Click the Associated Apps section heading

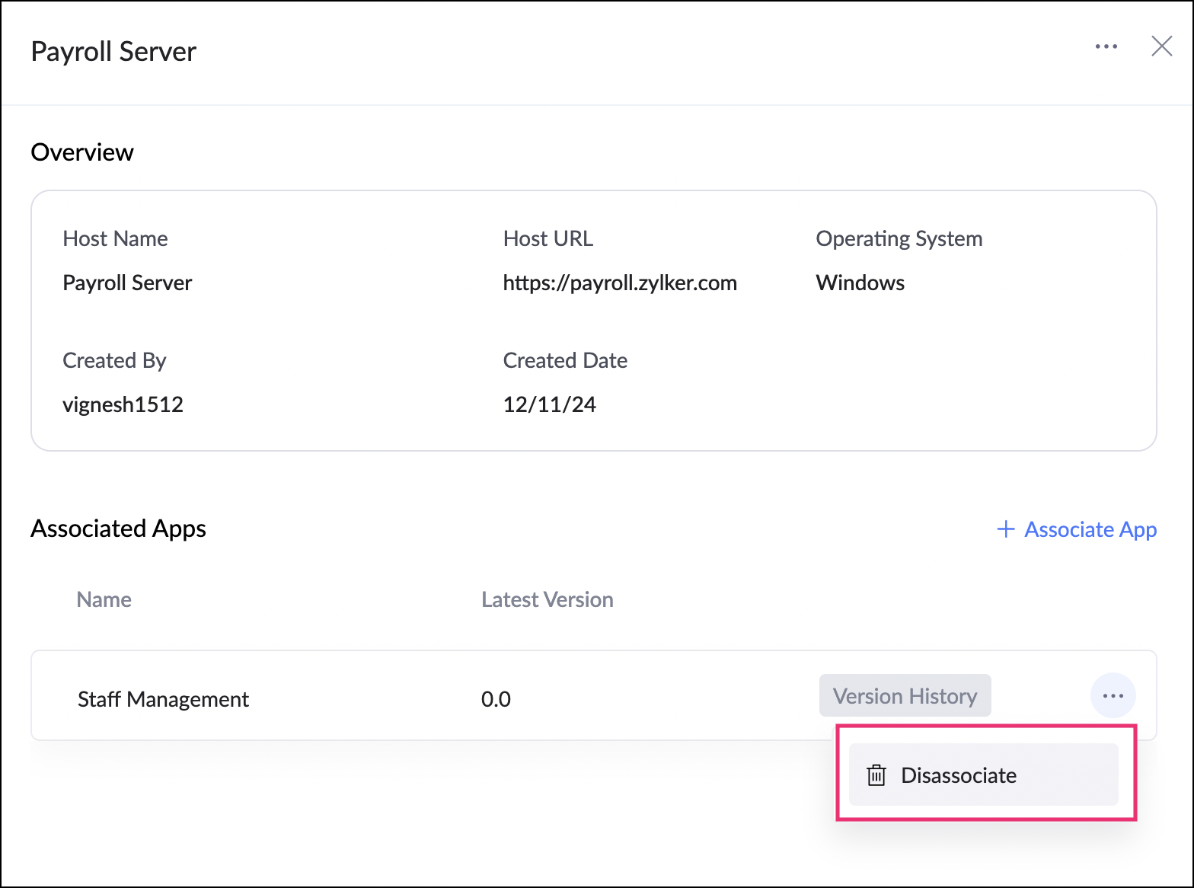click(118, 529)
